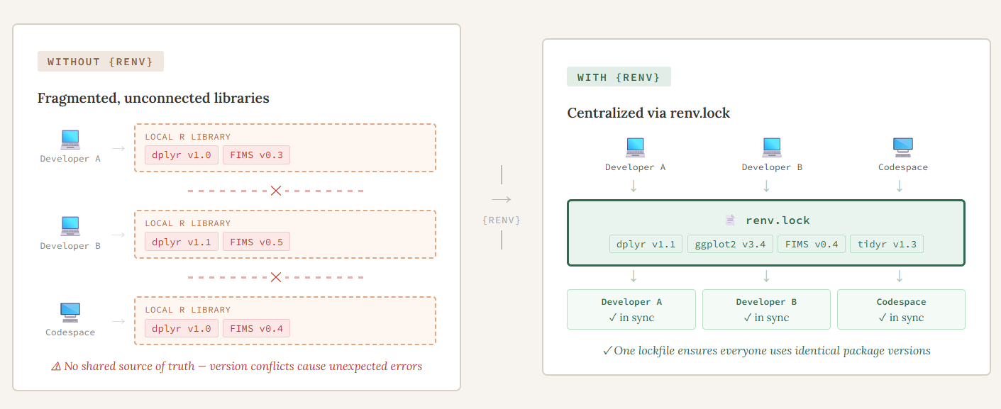The image size is (1001, 409).
Task: Click the red X between Developer B and Codespace libraries
Action: click(x=276, y=277)
